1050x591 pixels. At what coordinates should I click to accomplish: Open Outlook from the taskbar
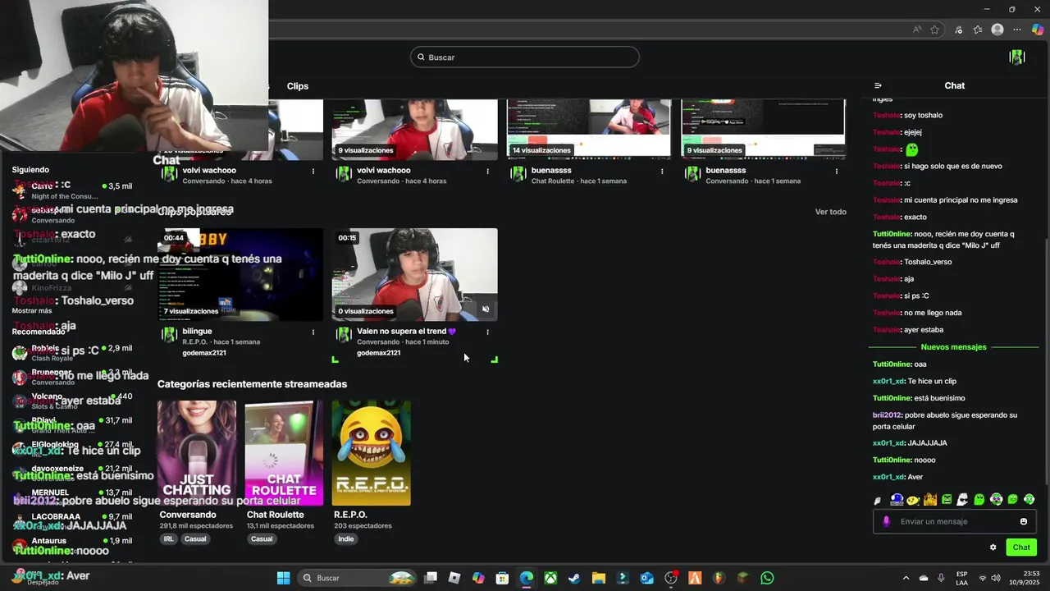(x=646, y=578)
